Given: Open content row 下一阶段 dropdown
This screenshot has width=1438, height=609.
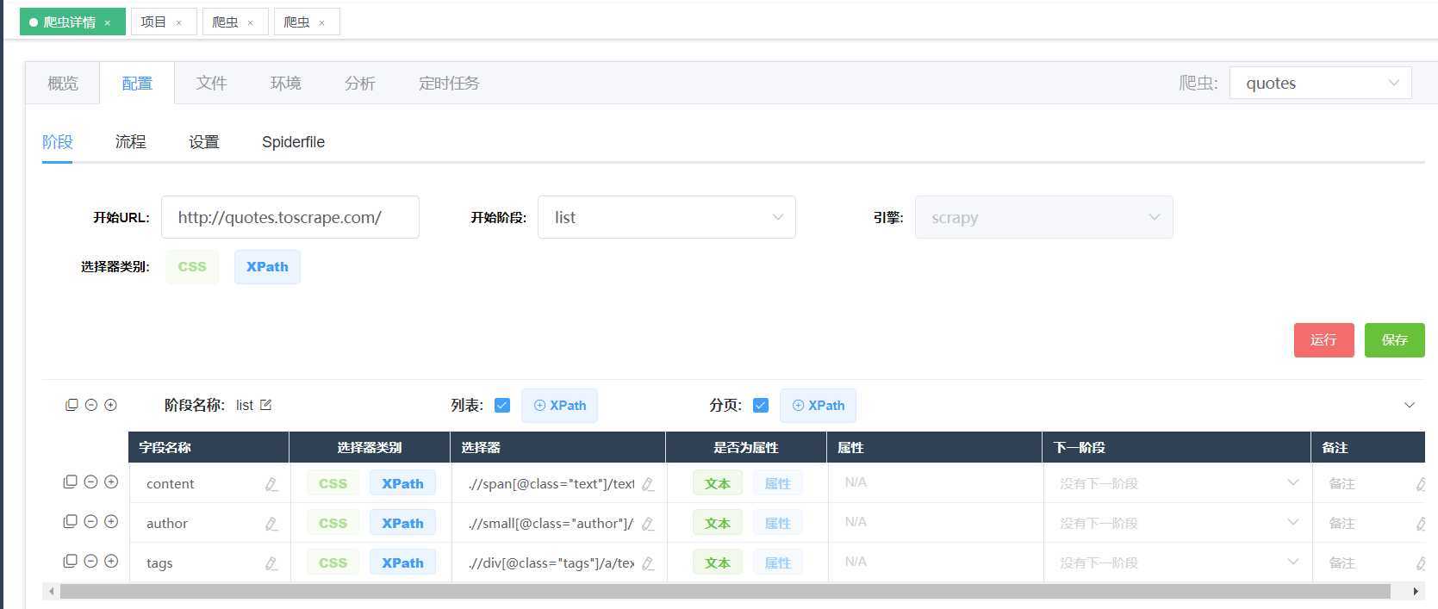Looking at the screenshot, I should pos(1177,483).
